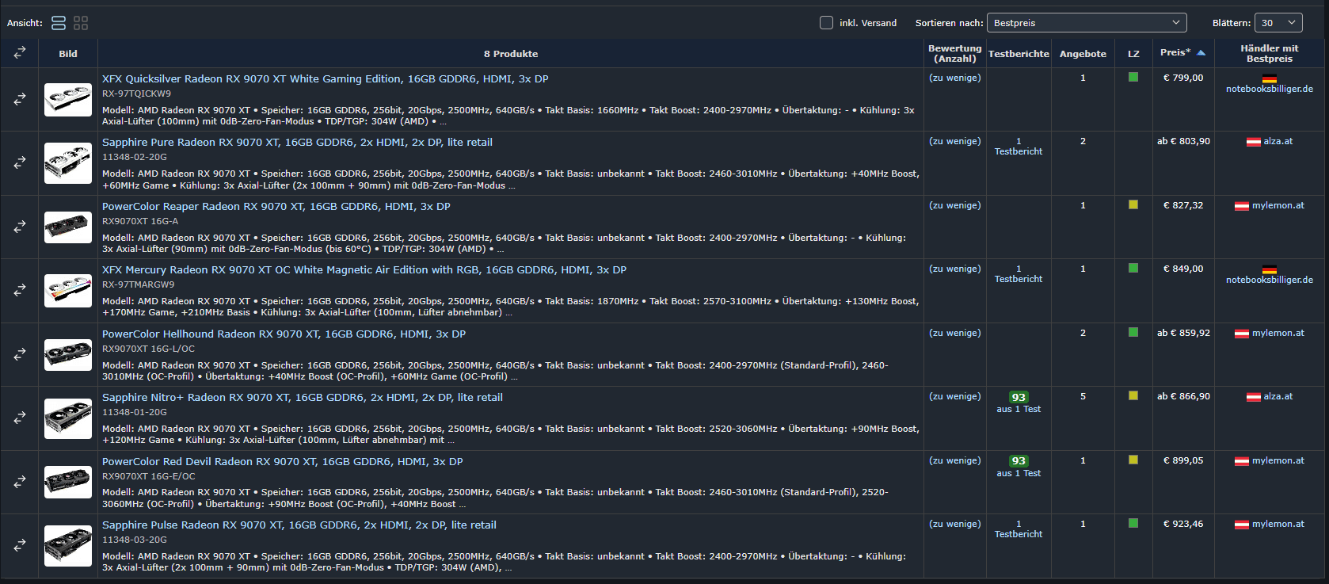Open Sapphire Nitro+ Radeon RX 9070 XT link
1329x584 pixels.
[303, 397]
